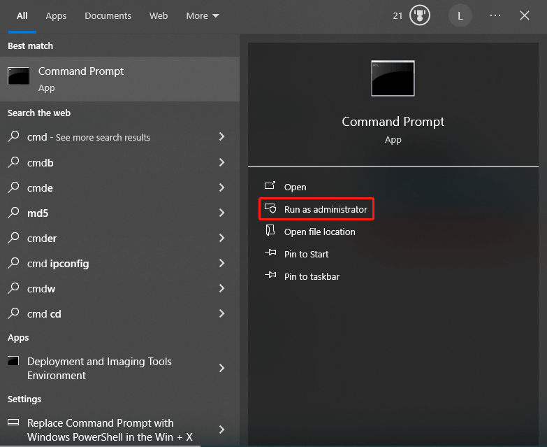547x447 pixels.
Task: Click the search magnifier icon beside cmder
Action: coord(13,237)
